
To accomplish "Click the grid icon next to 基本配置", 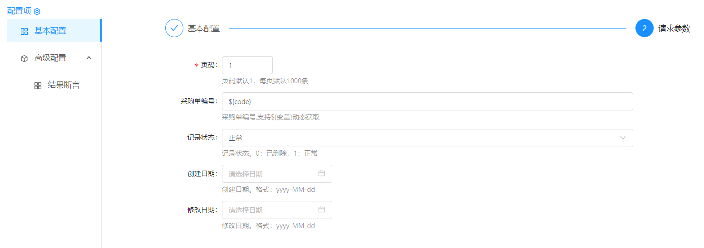I will coord(25,31).
